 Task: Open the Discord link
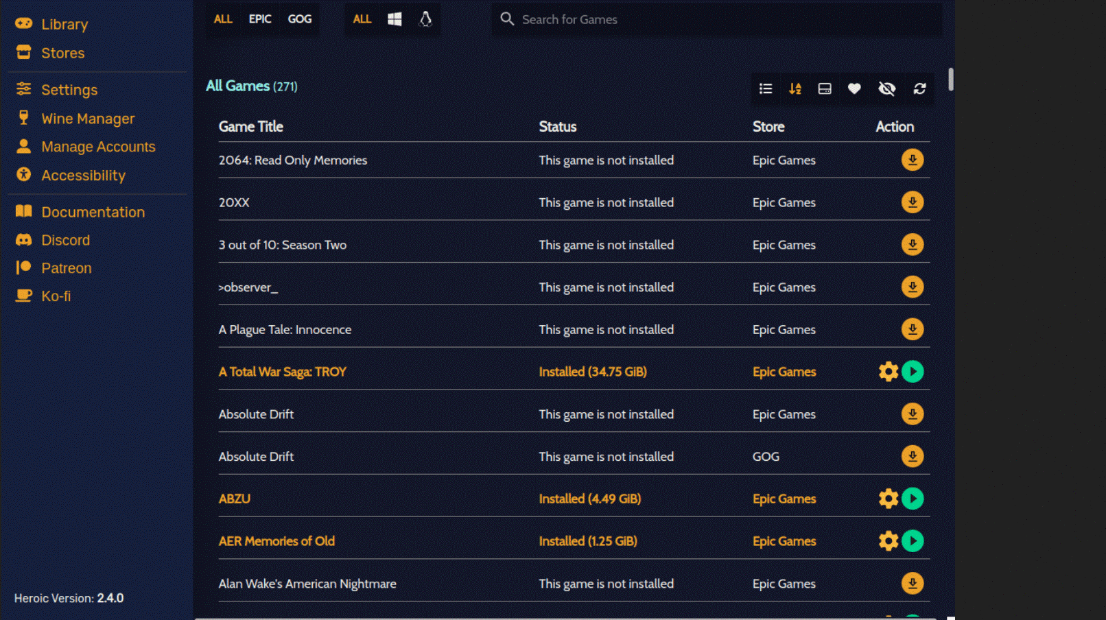pos(52,240)
